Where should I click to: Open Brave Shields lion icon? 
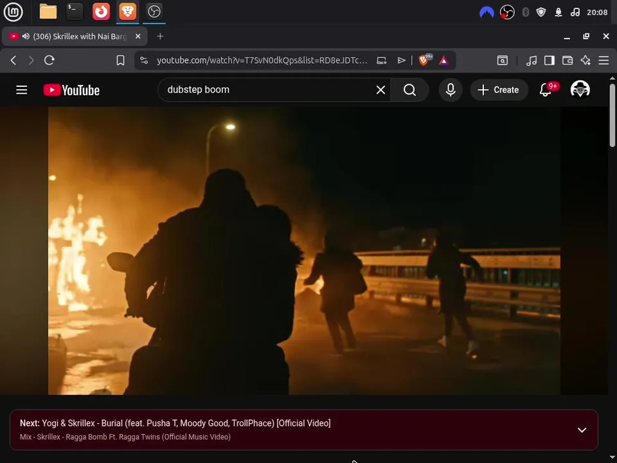(x=425, y=60)
